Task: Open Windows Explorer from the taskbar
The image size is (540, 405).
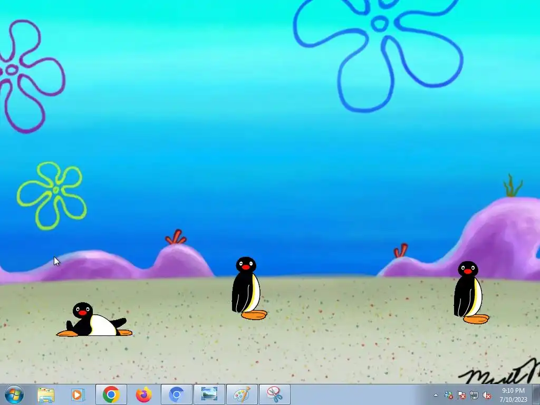Action: tap(45, 394)
